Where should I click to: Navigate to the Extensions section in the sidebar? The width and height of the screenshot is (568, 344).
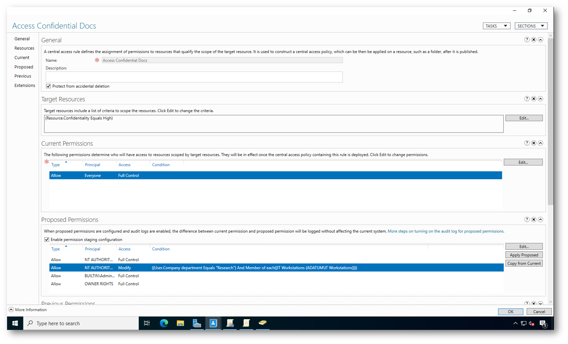25,86
